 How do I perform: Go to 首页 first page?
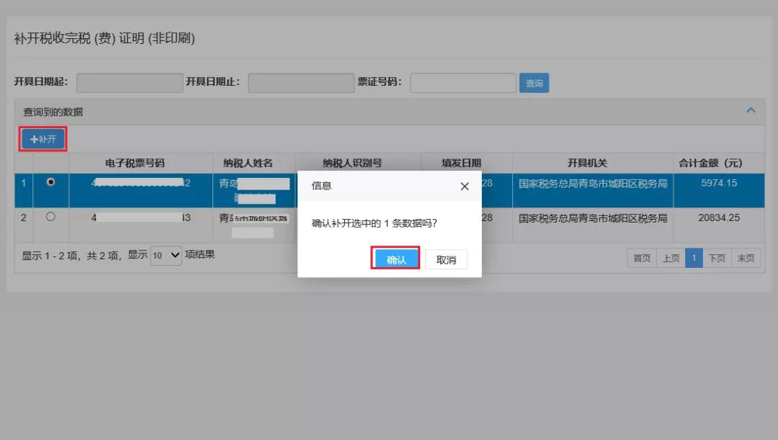point(641,258)
